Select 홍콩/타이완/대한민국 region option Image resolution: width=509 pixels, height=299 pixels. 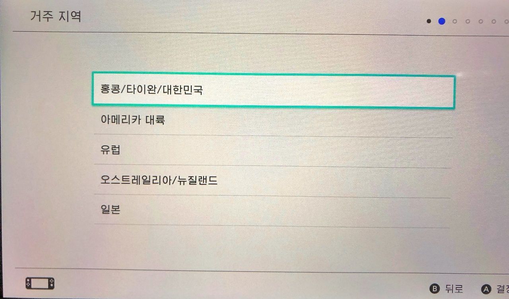point(273,90)
